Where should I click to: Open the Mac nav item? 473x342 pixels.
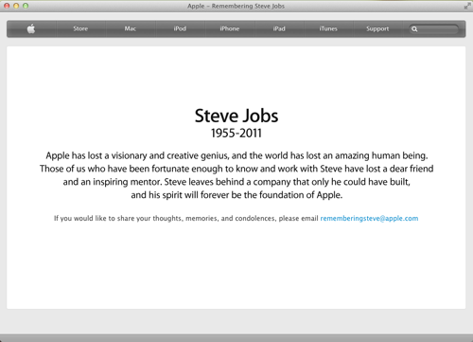pos(130,28)
